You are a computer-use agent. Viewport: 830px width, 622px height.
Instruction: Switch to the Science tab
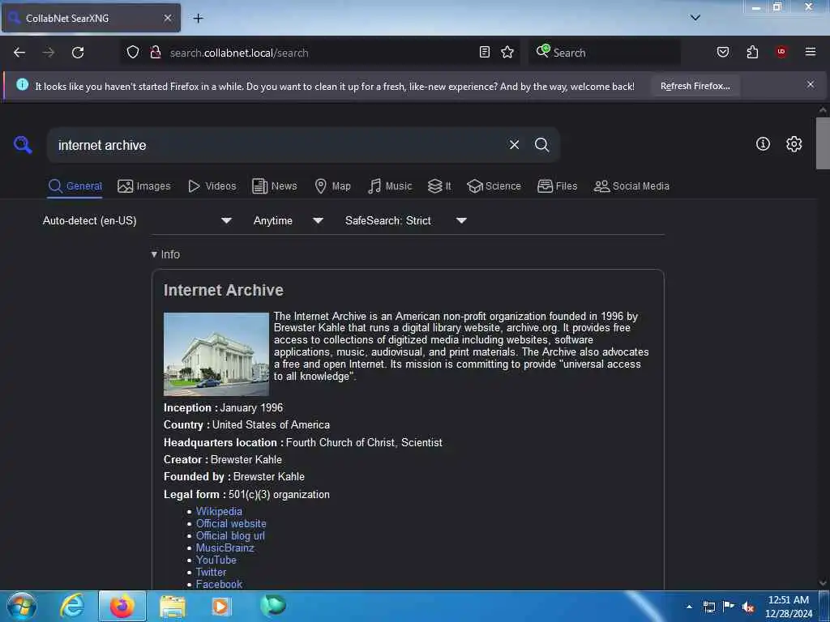pos(494,186)
